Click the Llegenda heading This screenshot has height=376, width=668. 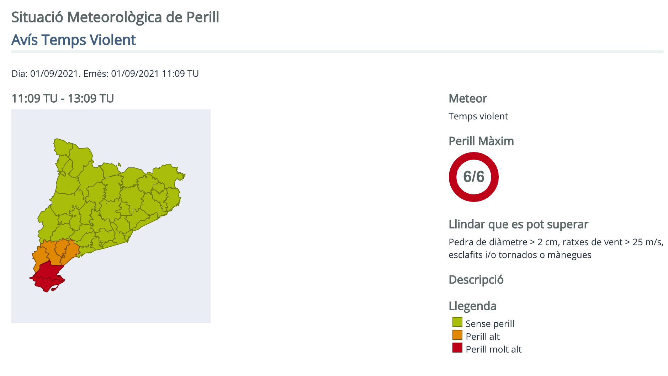click(472, 306)
